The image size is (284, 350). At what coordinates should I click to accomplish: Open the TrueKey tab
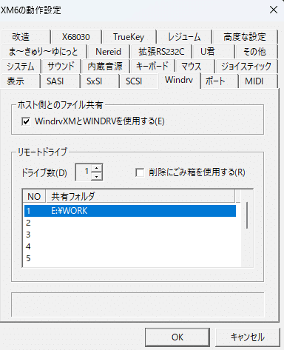point(129,37)
